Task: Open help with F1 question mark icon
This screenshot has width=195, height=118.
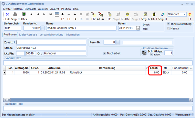Action: [190, 14]
